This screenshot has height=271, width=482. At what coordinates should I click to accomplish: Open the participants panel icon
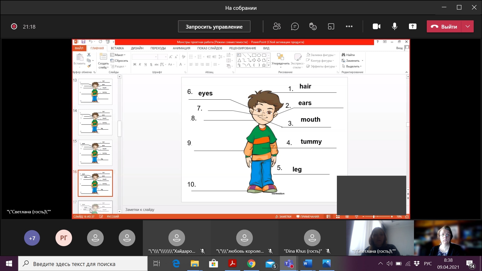click(277, 26)
